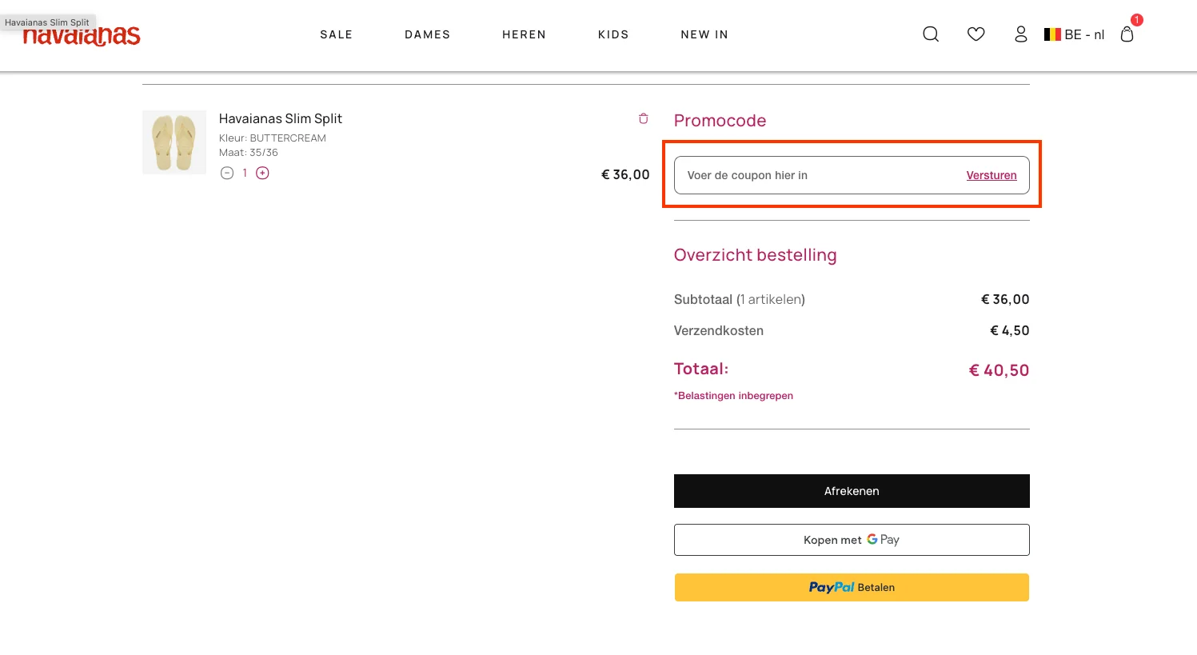Submit coupon via Versturen link
The image size is (1197, 655).
(991, 175)
